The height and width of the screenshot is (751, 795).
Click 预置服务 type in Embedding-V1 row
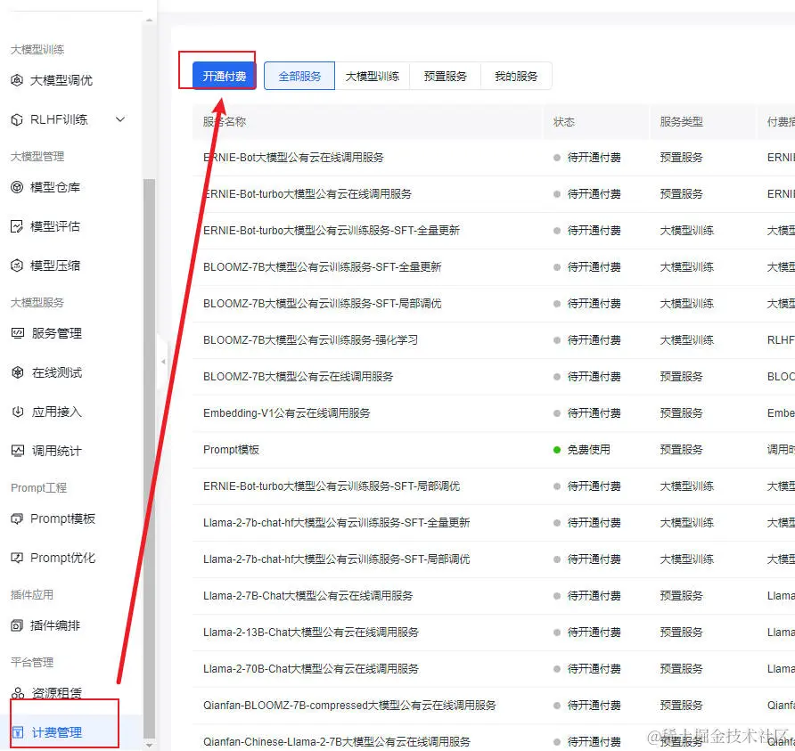681,413
